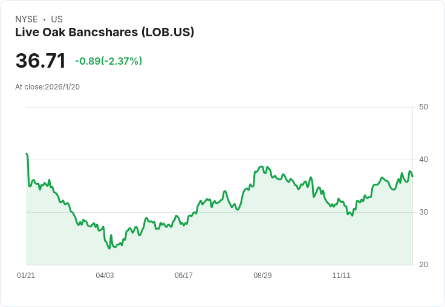Click the 06/17 date on the x-axis
Screen dimensions: 445x307
click(184, 275)
